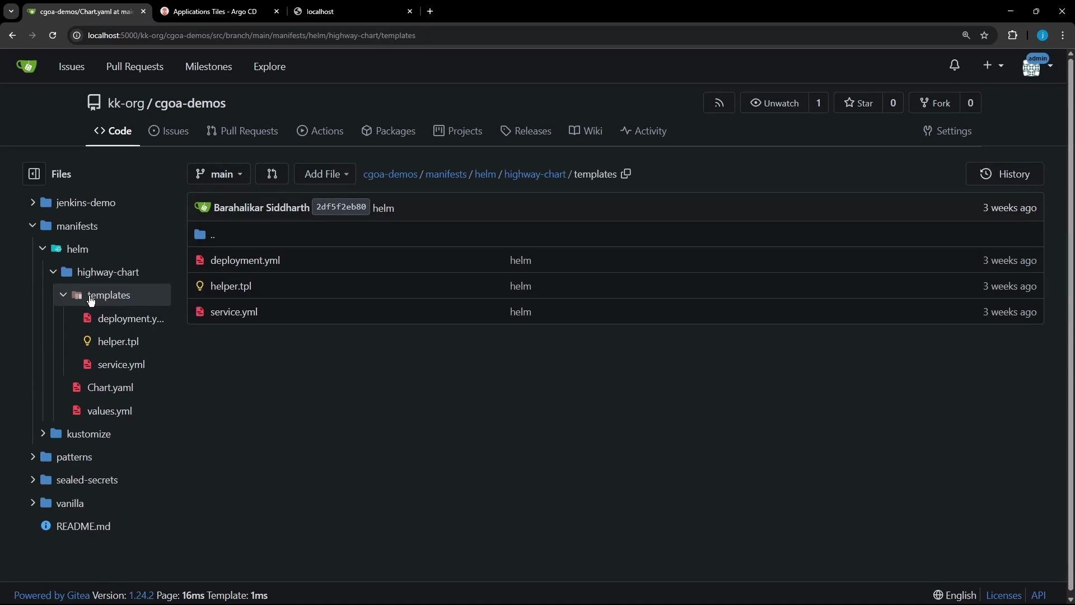Screen dimensions: 1075x605
Task: Collapse the helm folder chevron
Action: pyautogui.click(x=43, y=248)
